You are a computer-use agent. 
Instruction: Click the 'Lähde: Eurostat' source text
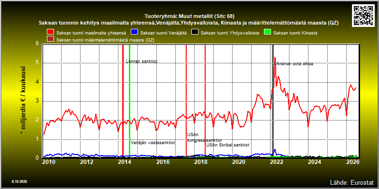click(352, 182)
